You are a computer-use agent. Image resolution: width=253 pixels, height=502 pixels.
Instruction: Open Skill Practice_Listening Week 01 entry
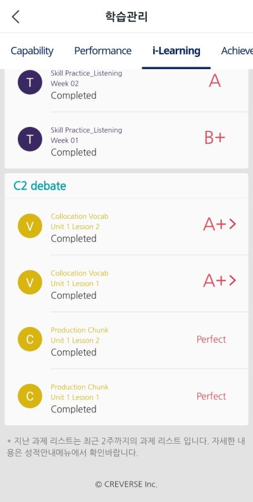coord(126,140)
